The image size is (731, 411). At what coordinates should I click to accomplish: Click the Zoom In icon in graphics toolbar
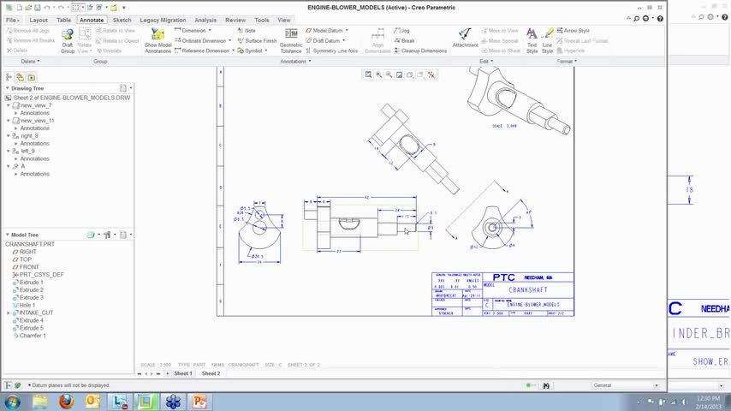(x=378, y=74)
